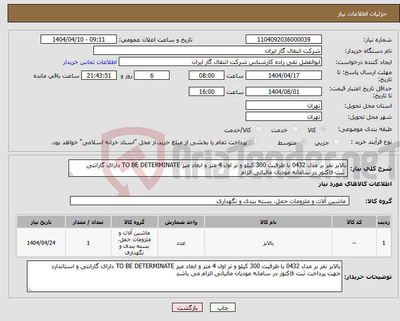Click the requester field ابوالفضل تقی زاده
This screenshot has width=400, height=321.
[220, 62]
